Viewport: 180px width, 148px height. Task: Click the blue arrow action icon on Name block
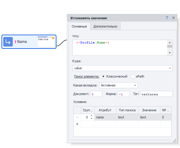tap(8, 42)
